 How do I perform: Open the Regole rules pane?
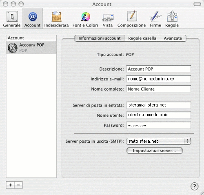pos(172,19)
